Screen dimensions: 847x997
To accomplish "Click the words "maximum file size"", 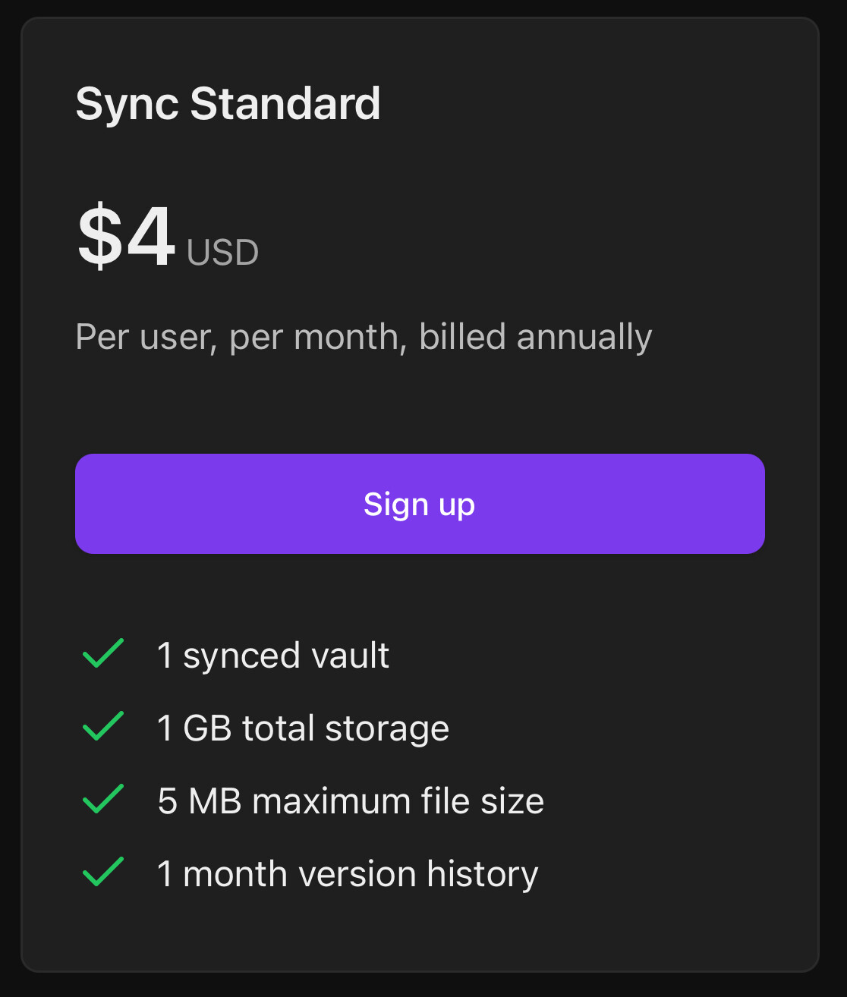I will 398,801.
